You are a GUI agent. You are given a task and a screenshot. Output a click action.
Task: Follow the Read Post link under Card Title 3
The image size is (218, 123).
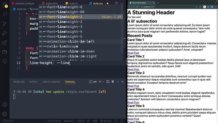(x=133, y=86)
